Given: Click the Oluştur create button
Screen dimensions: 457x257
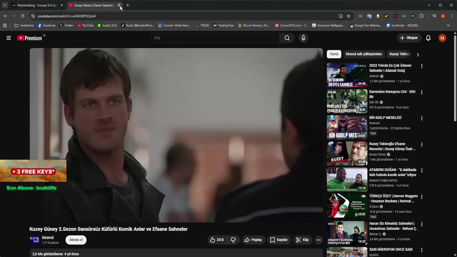Looking at the screenshot, I should [x=409, y=38].
